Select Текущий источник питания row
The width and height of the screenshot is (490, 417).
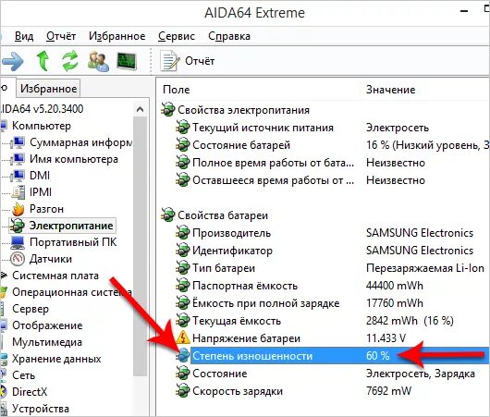click(x=325, y=128)
